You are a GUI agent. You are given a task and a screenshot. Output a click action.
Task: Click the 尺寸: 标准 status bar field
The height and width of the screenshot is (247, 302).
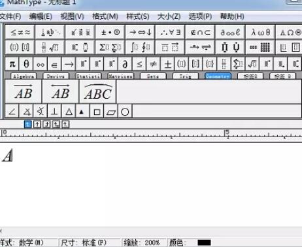[x=90, y=242]
